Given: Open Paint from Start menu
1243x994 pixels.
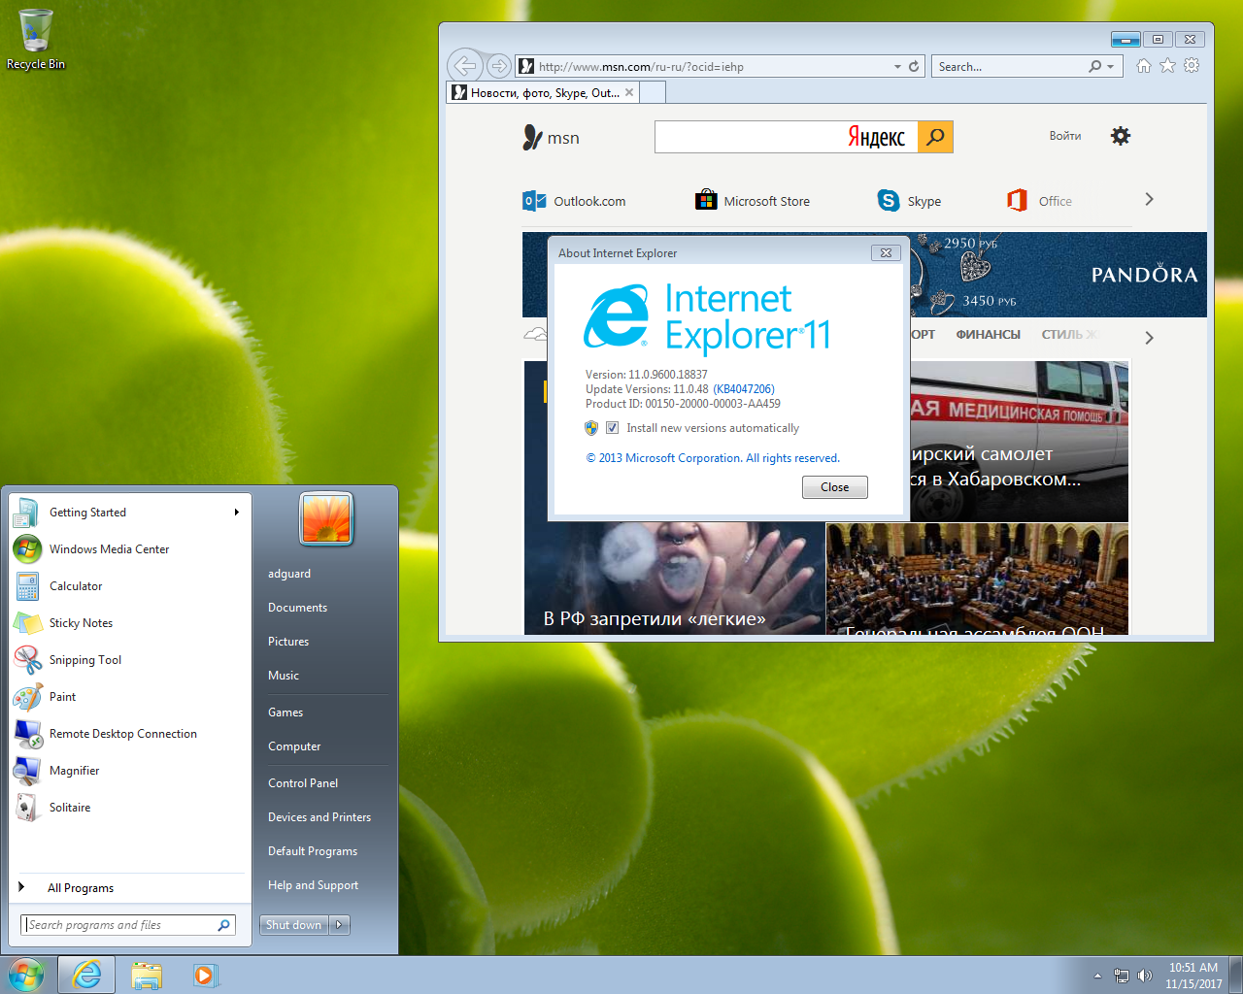Looking at the screenshot, I should (130, 697).
